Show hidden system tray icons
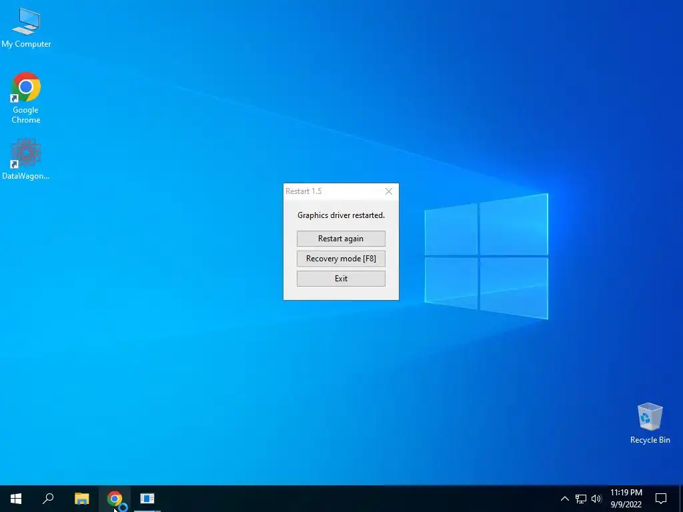 [x=564, y=499]
